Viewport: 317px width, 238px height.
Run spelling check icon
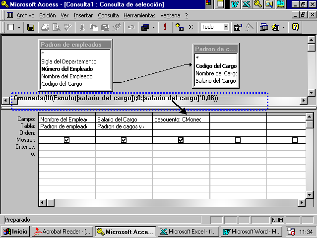[x=68, y=27]
